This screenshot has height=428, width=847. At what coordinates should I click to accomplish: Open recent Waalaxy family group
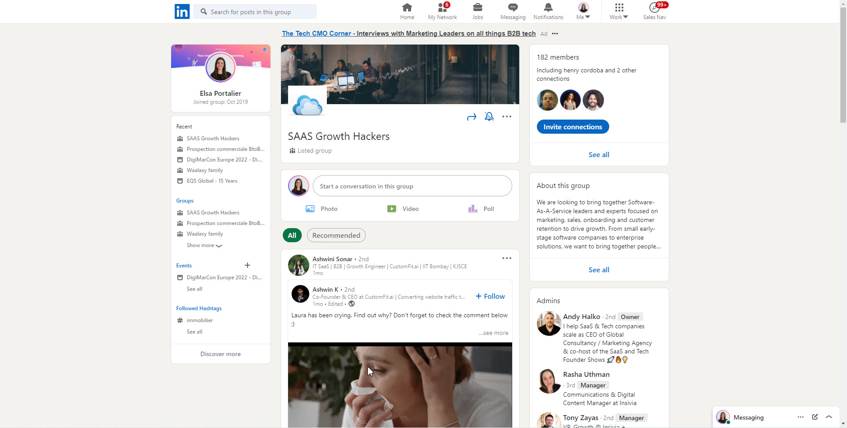pos(205,170)
